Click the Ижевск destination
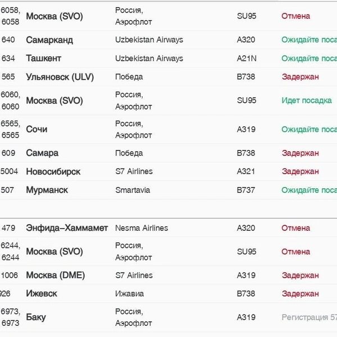 42,294
